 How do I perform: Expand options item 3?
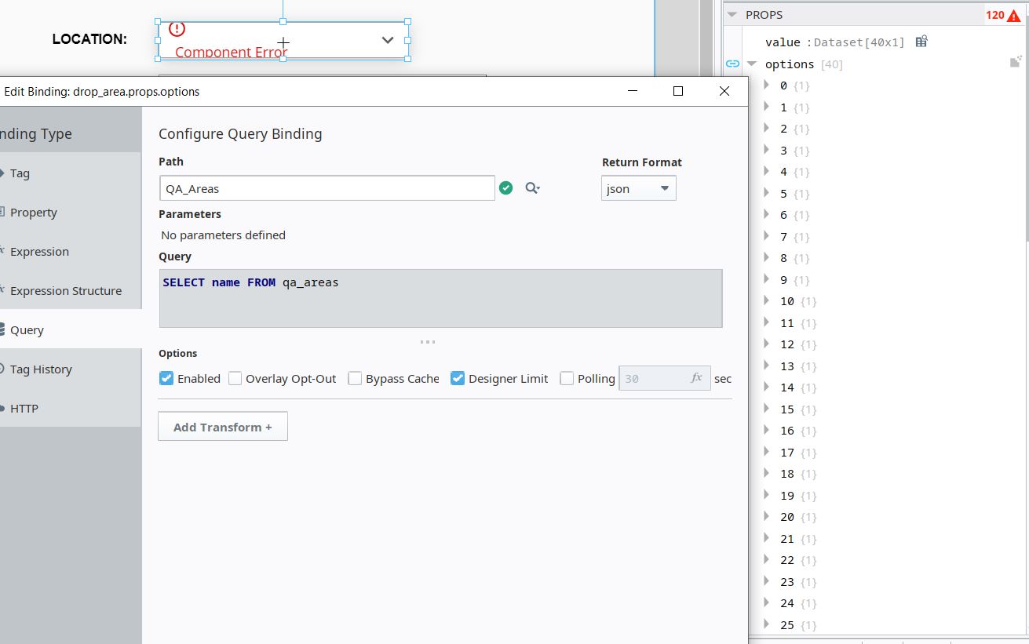pyautogui.click(x=767, y=150)
